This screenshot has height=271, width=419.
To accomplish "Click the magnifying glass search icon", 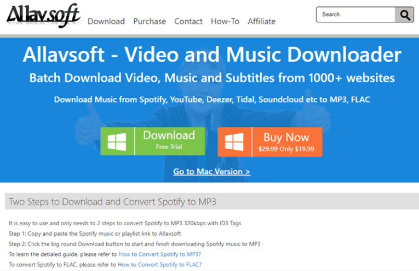I will click(x=404, y=15).
